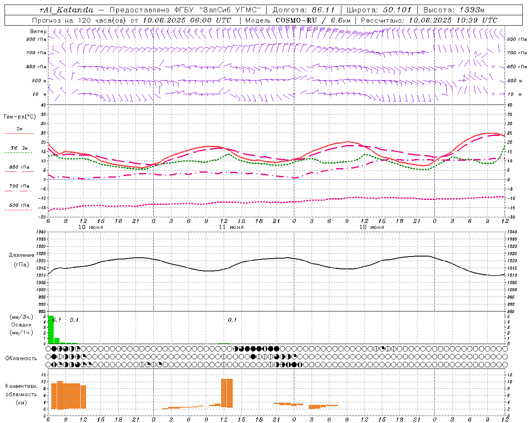
Task: Click the 500 м wind level label on left
Action: 39,81
